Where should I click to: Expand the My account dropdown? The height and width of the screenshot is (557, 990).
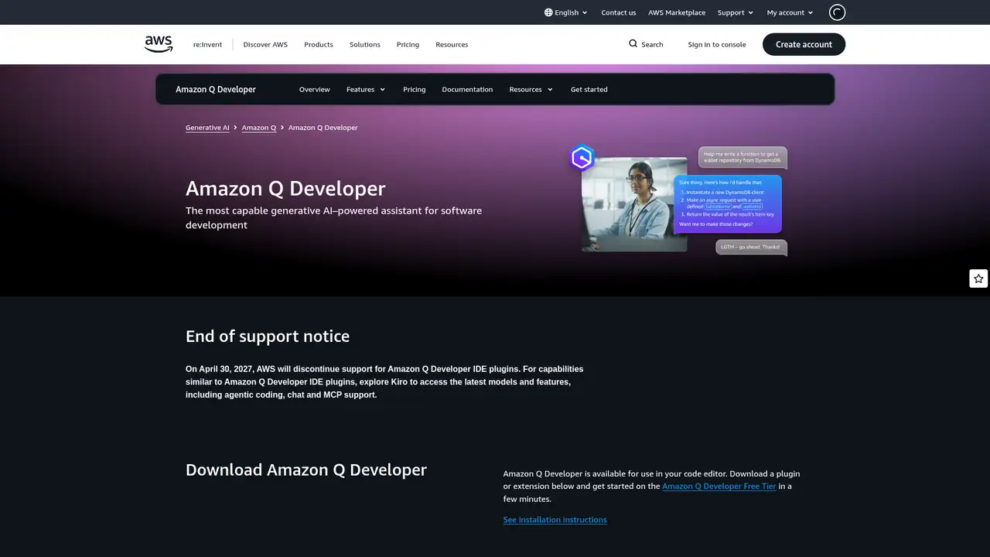point(790,12)
